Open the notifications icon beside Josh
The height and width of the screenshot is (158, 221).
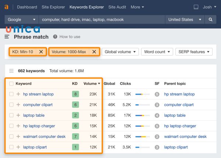click(196, 7)
